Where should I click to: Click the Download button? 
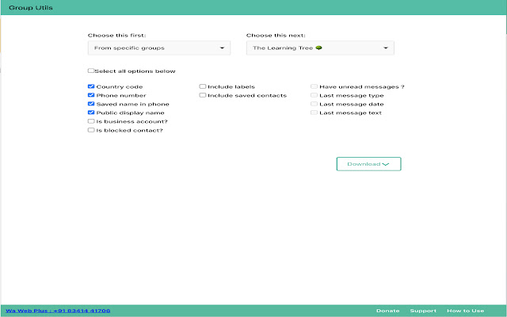coord(368,164)
